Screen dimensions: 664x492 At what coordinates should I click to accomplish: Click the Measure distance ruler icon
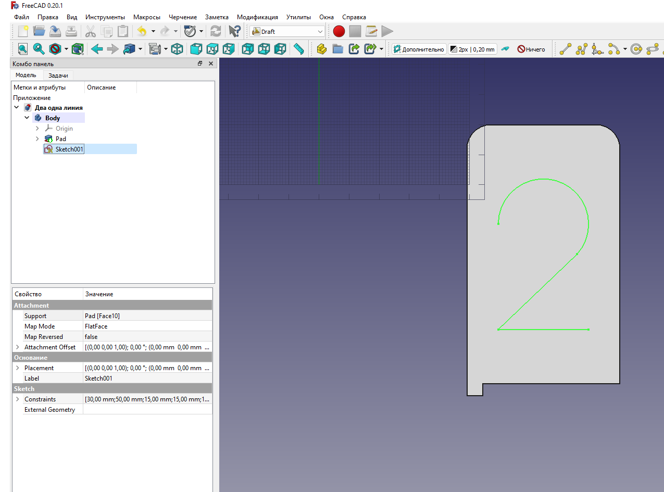coord(298,49)
